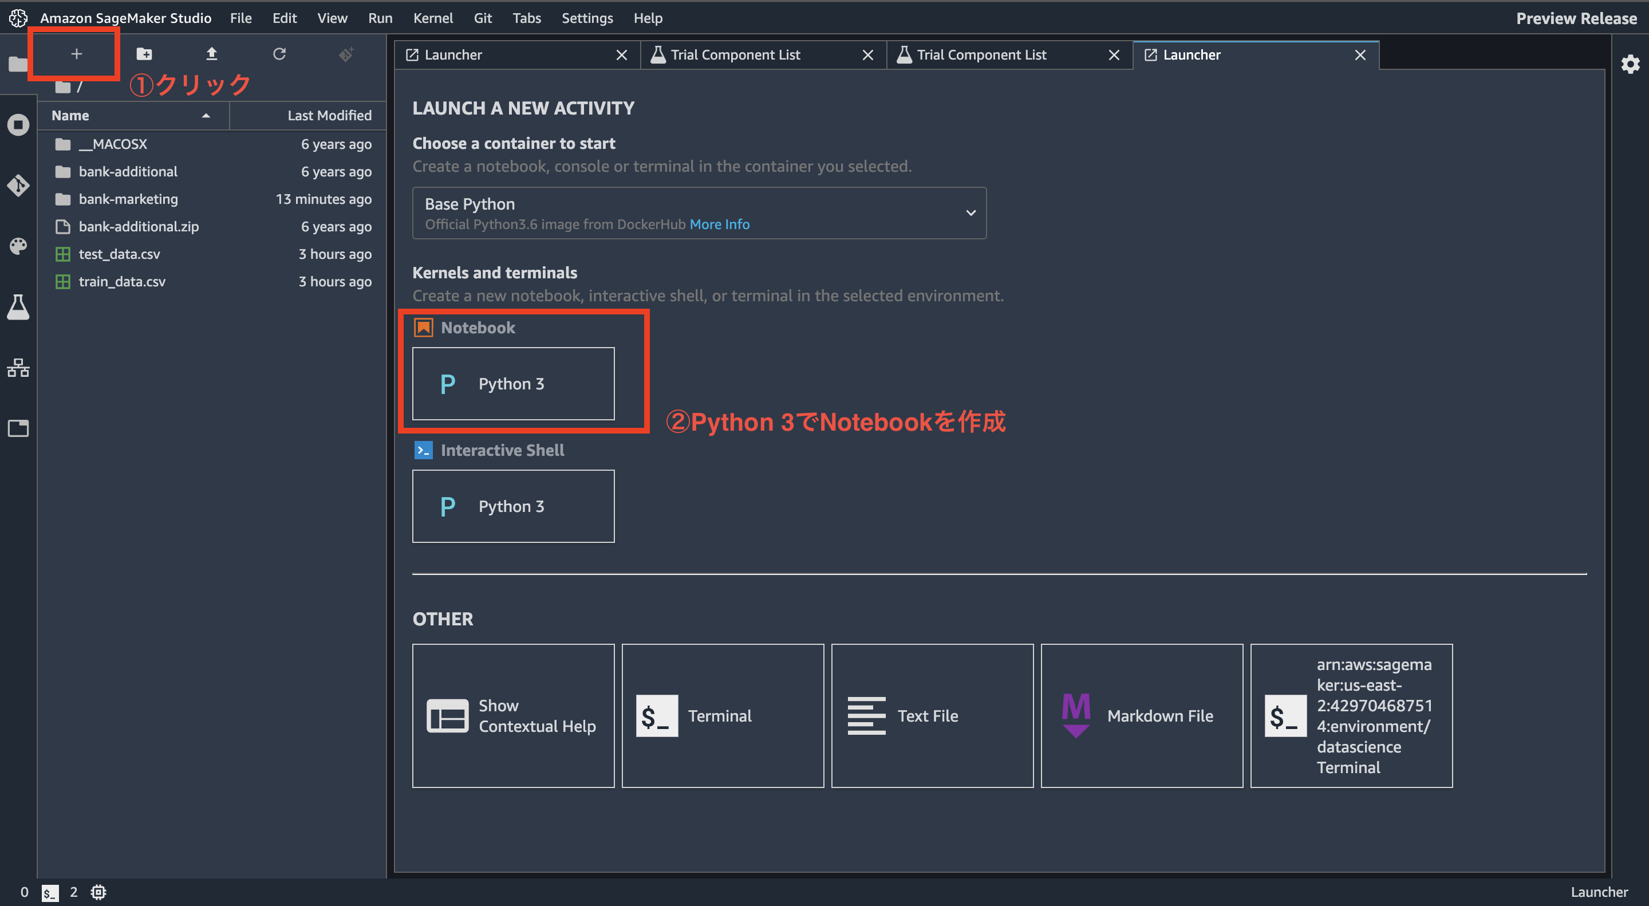
Task: Sort files by Name column
Action: click(x=133, y=115)
